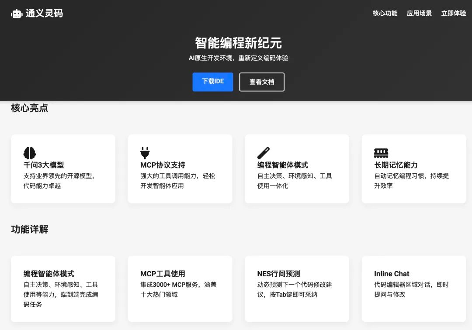Image resolution: width=472 pixels, height=330 pixels.
Task: Click the brain icon for 千问3大模型
Action: 30,153
